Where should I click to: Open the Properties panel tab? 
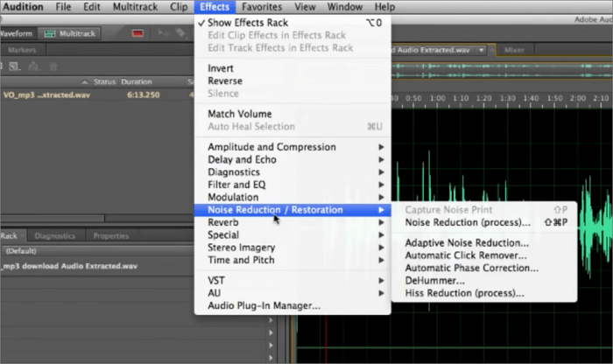110,235
